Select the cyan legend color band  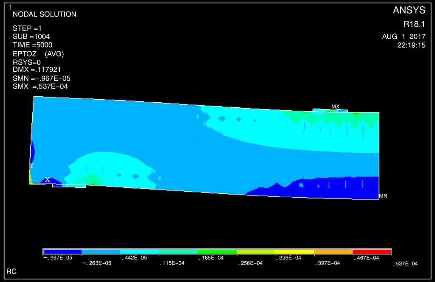(x=140, y=252)
